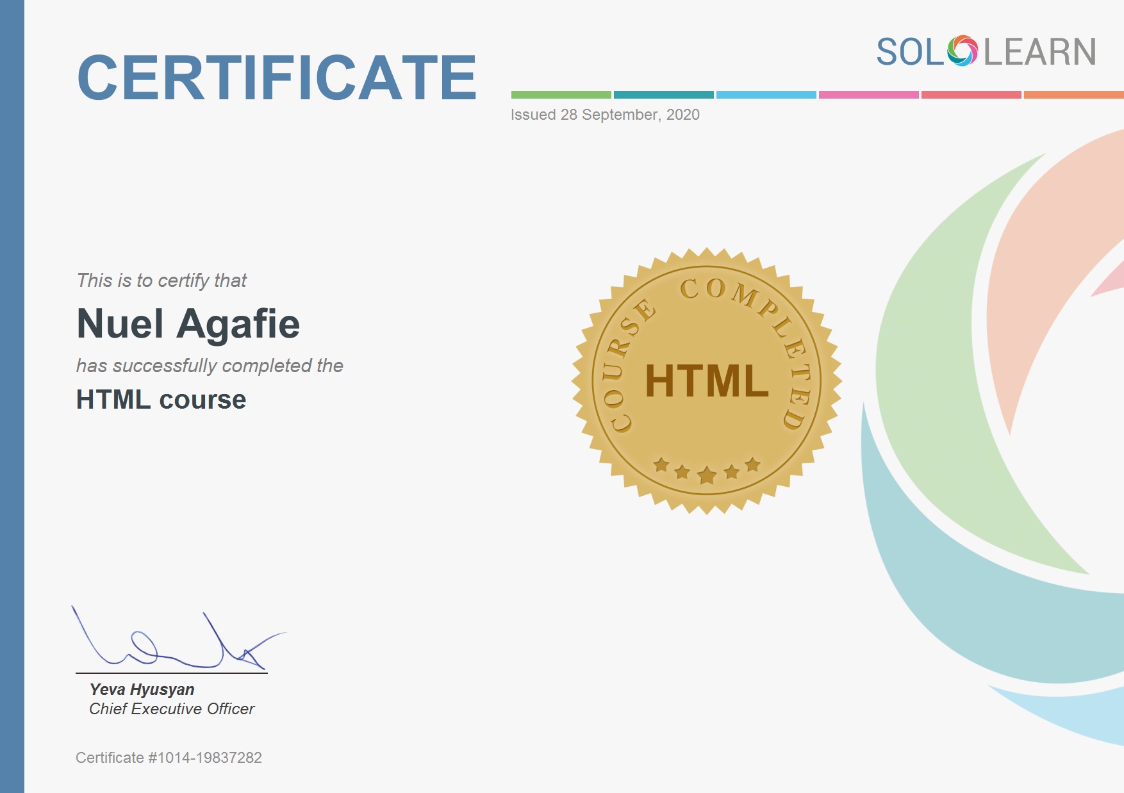
Task: Click the blue vertical border strip on the left
Action: [13, 397]
